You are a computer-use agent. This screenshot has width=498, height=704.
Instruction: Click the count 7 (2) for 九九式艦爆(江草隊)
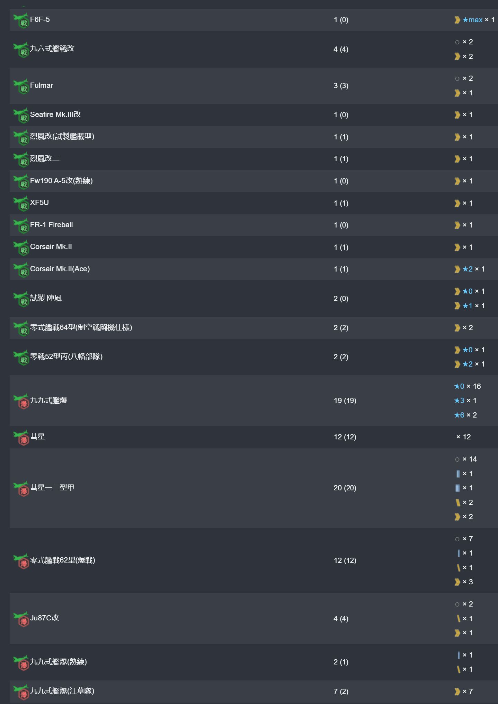(340, 692)
